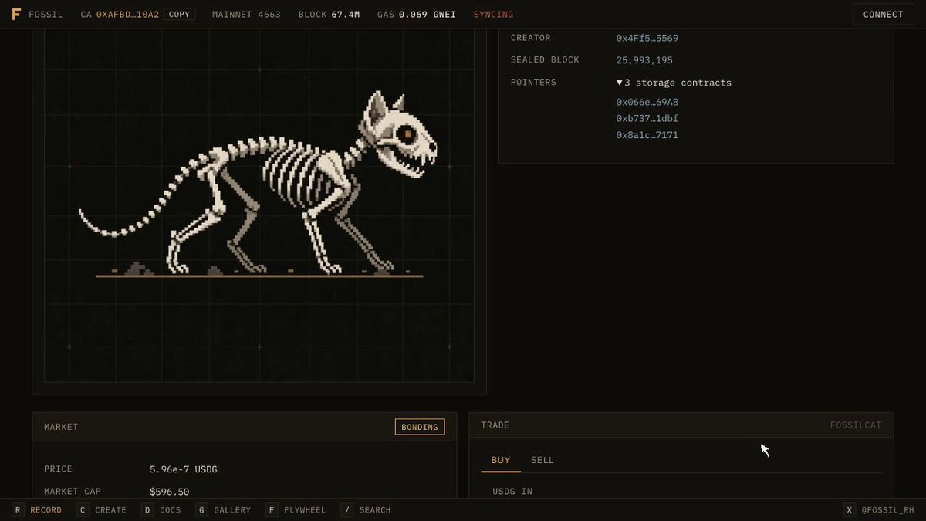The image size is (926, 521).
Task: Open storage contract 0xb737…1dbf
Action: [647, 119]
